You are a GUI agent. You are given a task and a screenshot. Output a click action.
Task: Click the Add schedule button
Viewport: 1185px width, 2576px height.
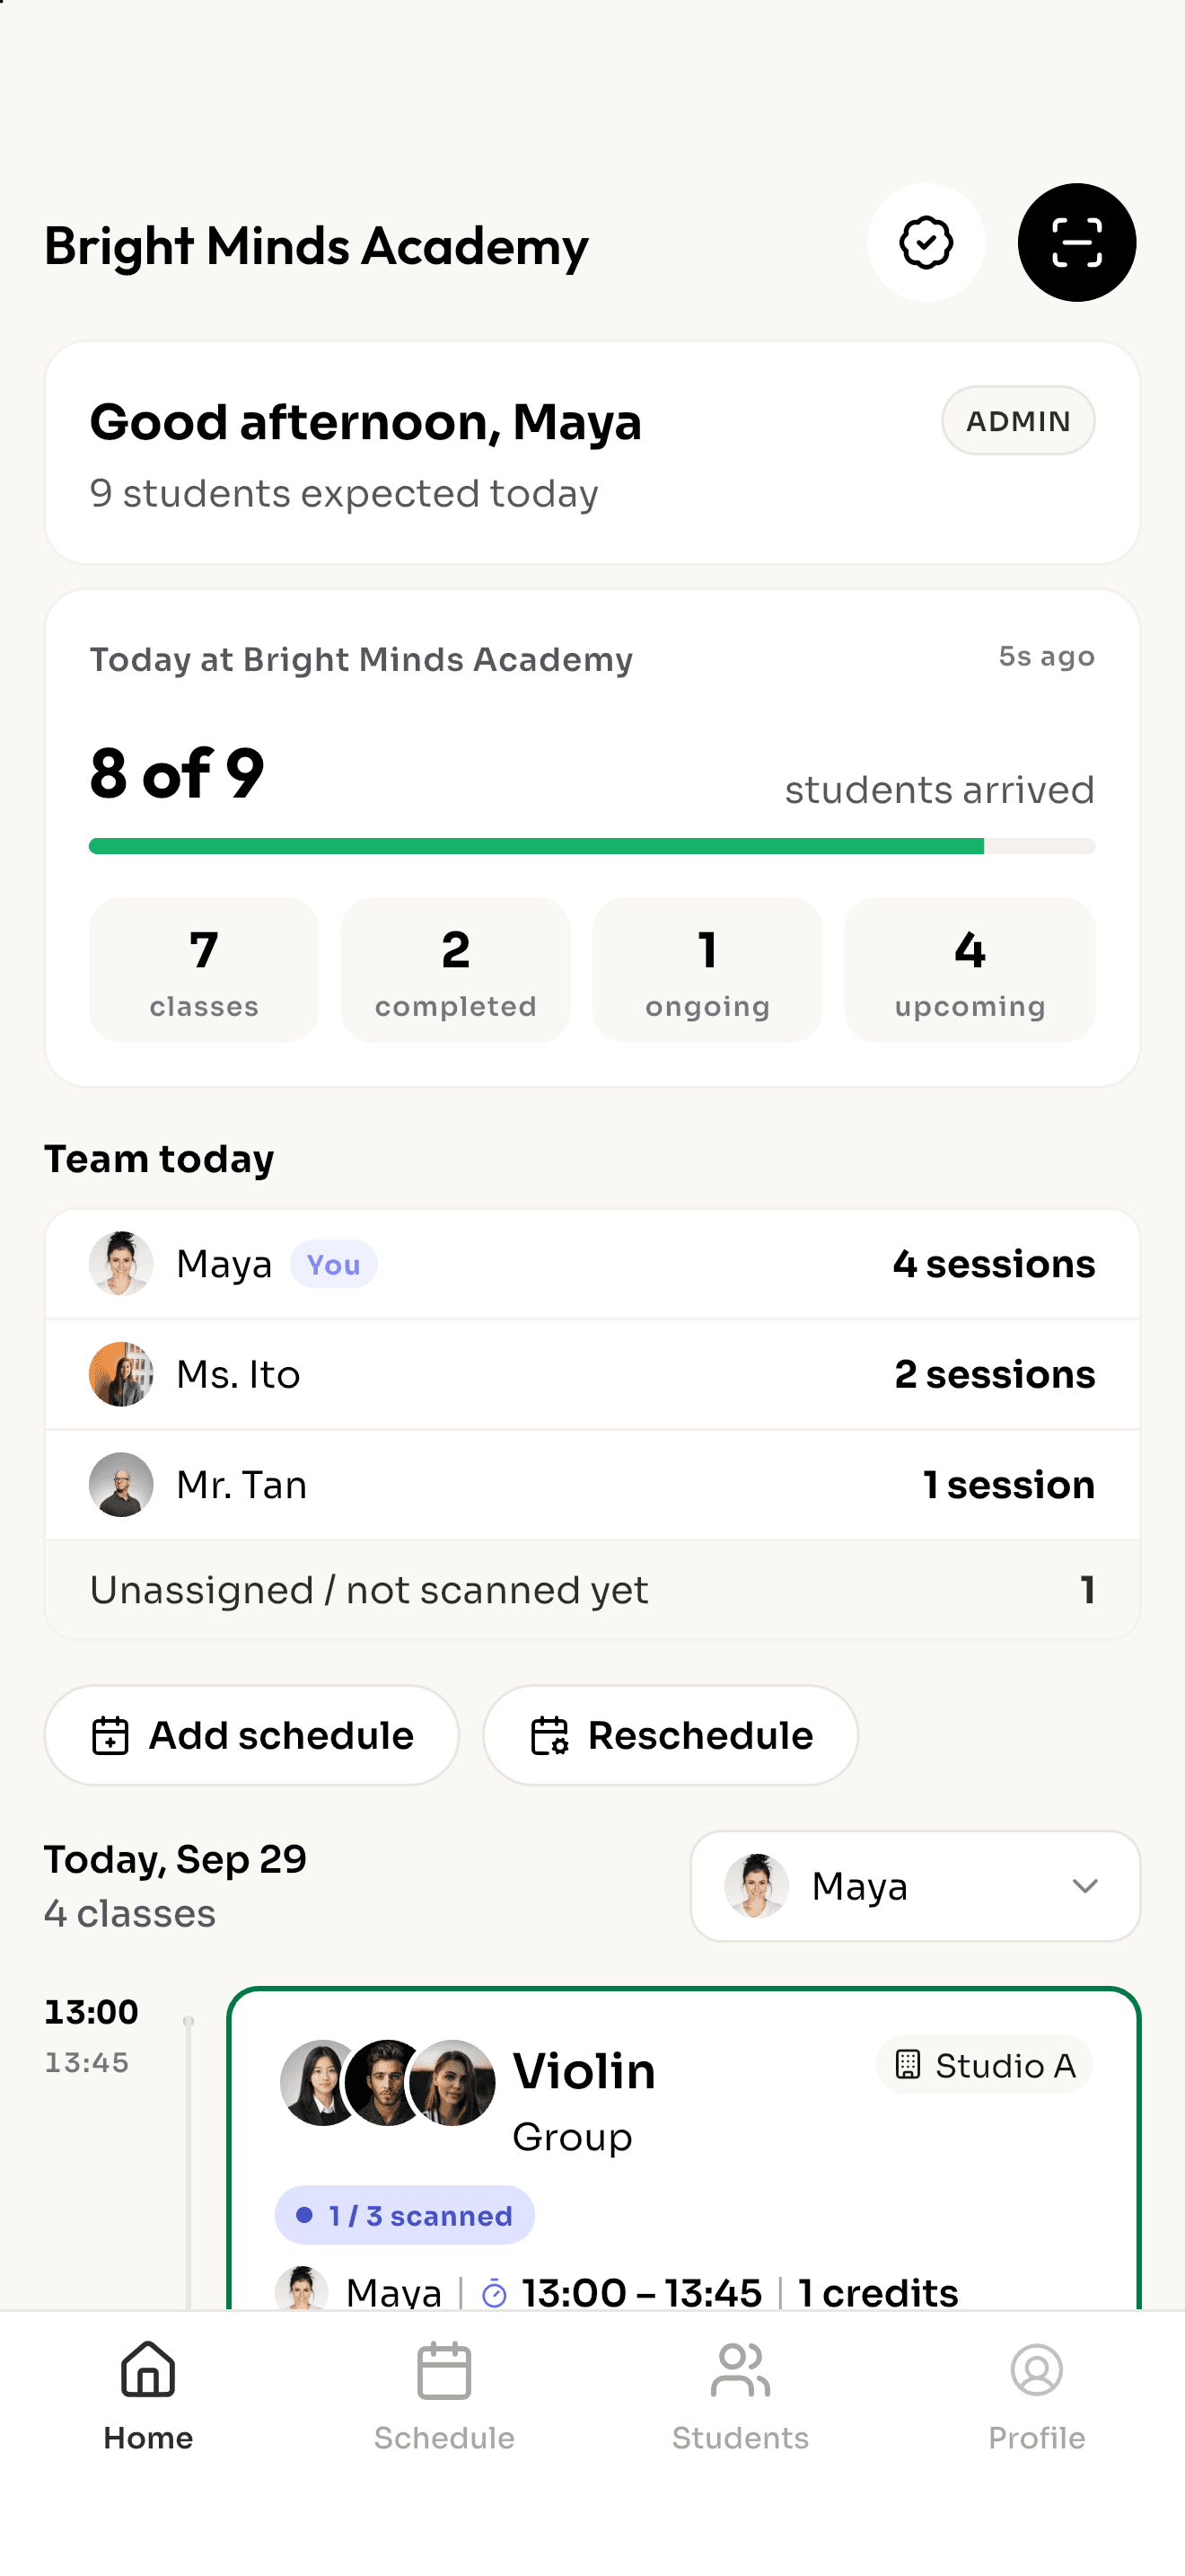251,1736
